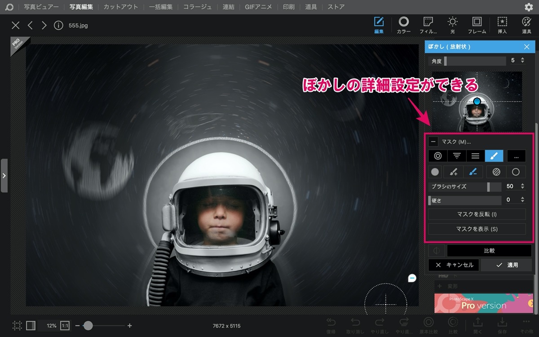The width and height of the screenshot is (539, 337).
Task: Switch to the コラージュ tab
Action: pyautogui.click(x=198, y=7)
